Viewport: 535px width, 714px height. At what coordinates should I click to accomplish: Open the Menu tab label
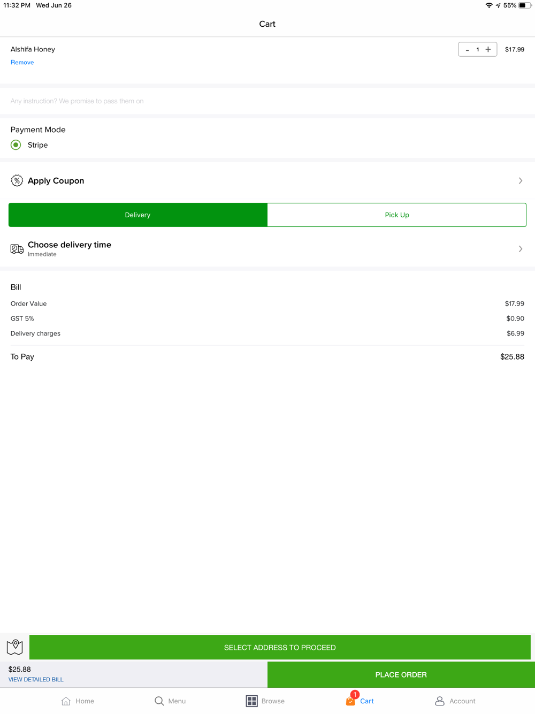pos(177,701)
